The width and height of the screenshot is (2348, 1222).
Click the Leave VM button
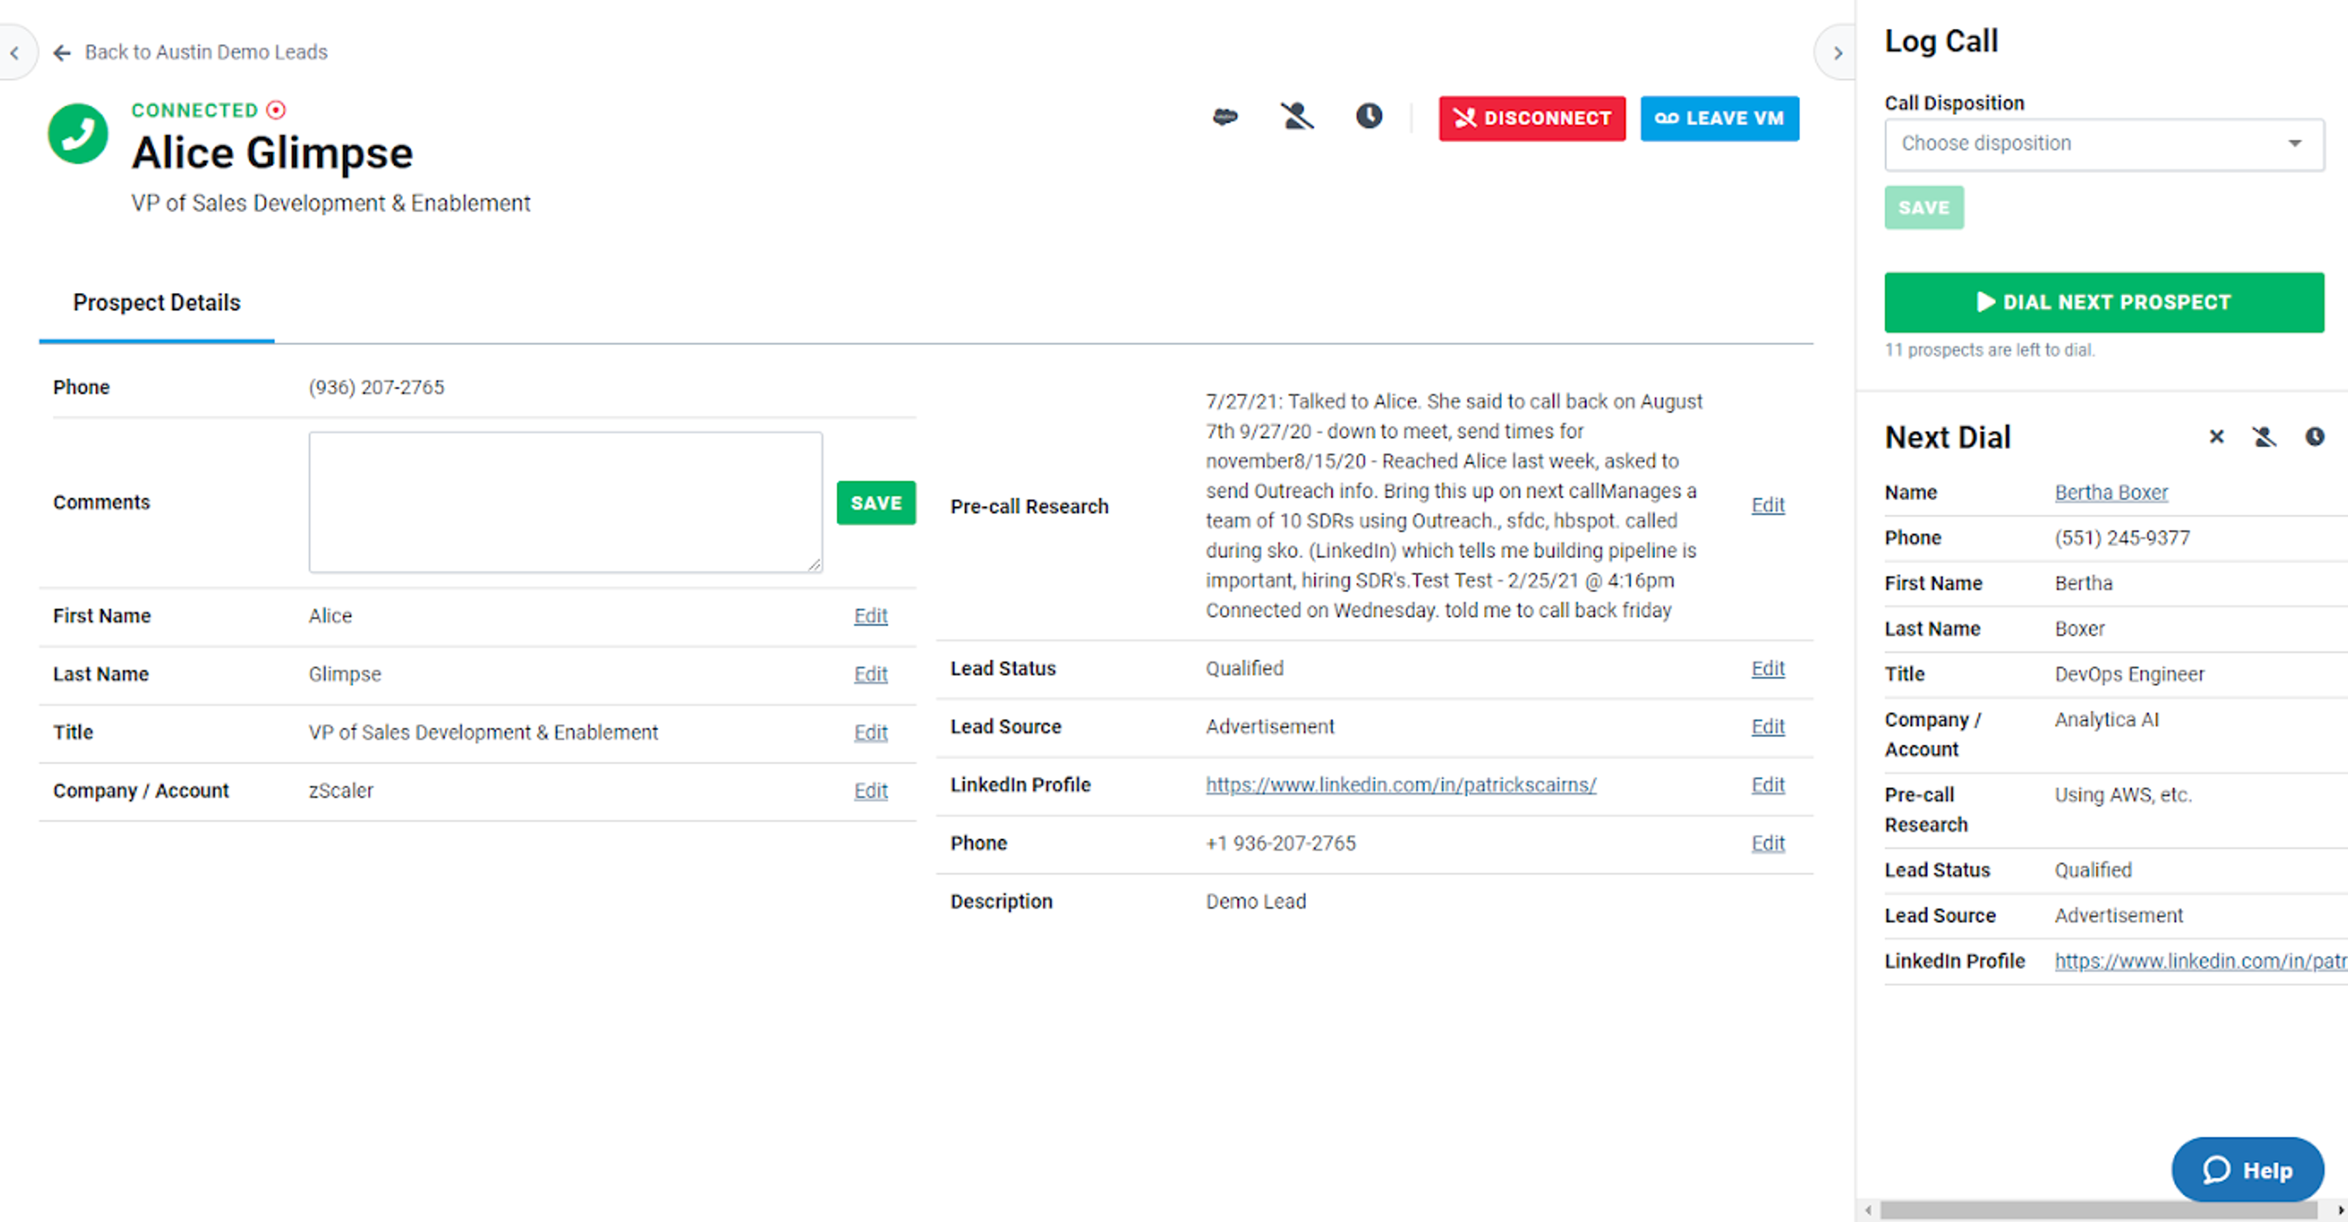coord(1719,119)
